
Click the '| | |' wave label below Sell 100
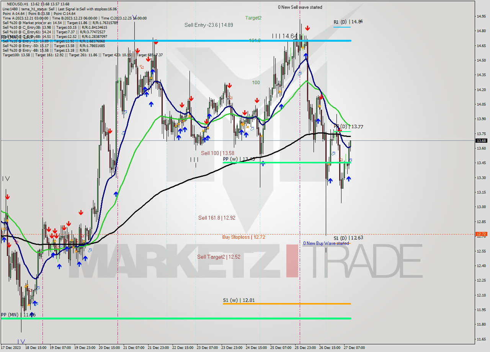[x=194, y=159]
